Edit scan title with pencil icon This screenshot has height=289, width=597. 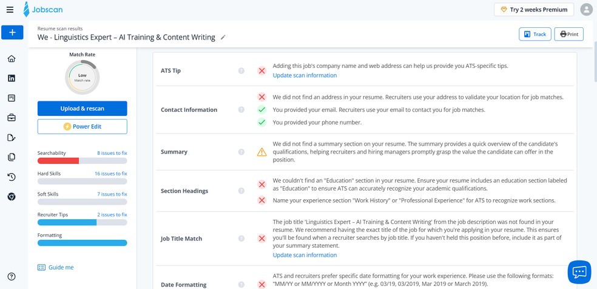click(223, 37)
